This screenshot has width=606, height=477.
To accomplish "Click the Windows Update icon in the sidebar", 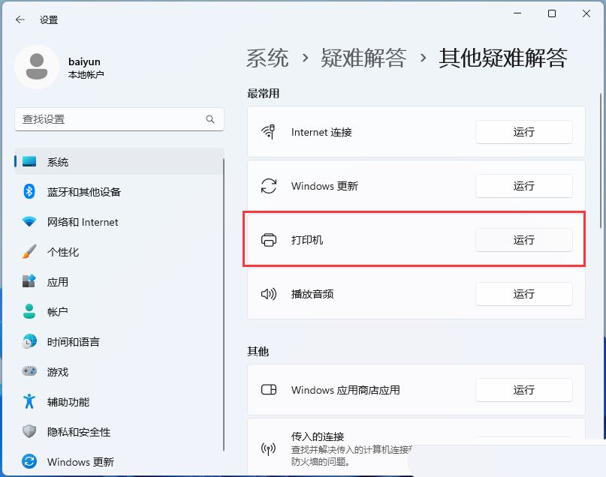I will coord(29,462).
